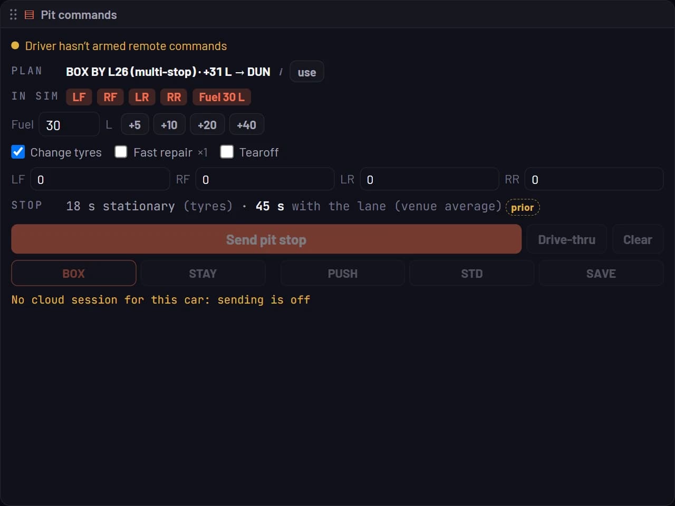The width and height of the screenshot is (675, 506).
Task: Send the PUSH quick command
Action: (343, 273)
